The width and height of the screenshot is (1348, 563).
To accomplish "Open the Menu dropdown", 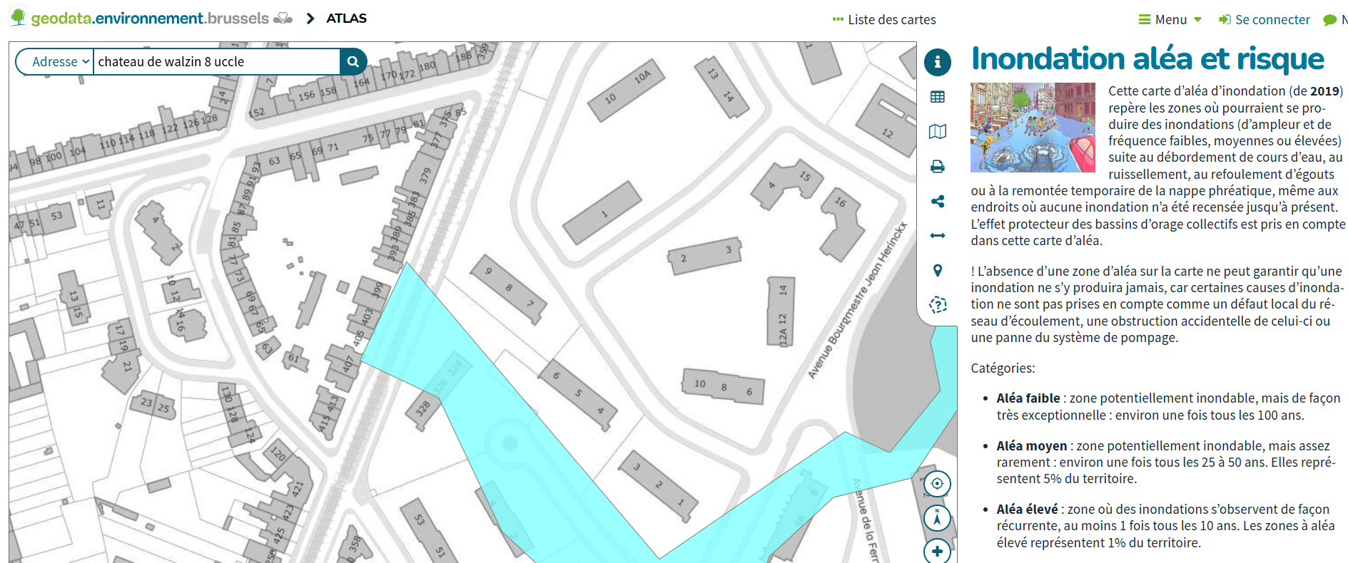I will pyautogui.click(x=1170, y=20).
